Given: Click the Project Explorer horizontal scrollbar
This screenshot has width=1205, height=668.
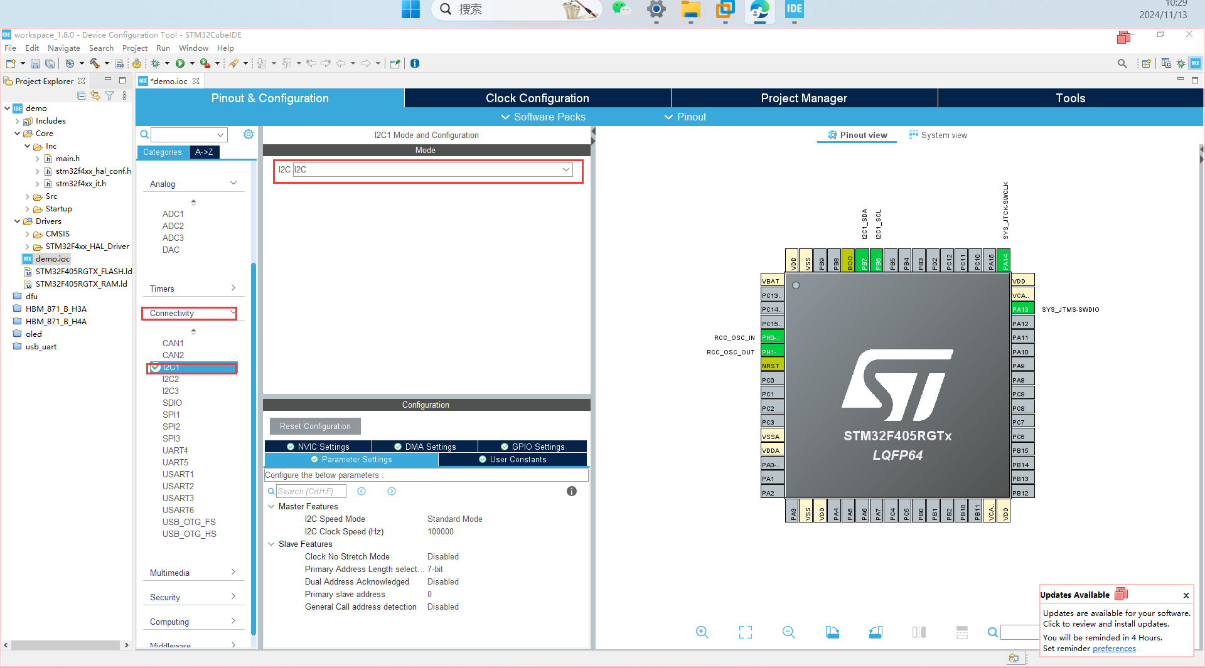Looking at the screenshot, I should coord(65,645).
